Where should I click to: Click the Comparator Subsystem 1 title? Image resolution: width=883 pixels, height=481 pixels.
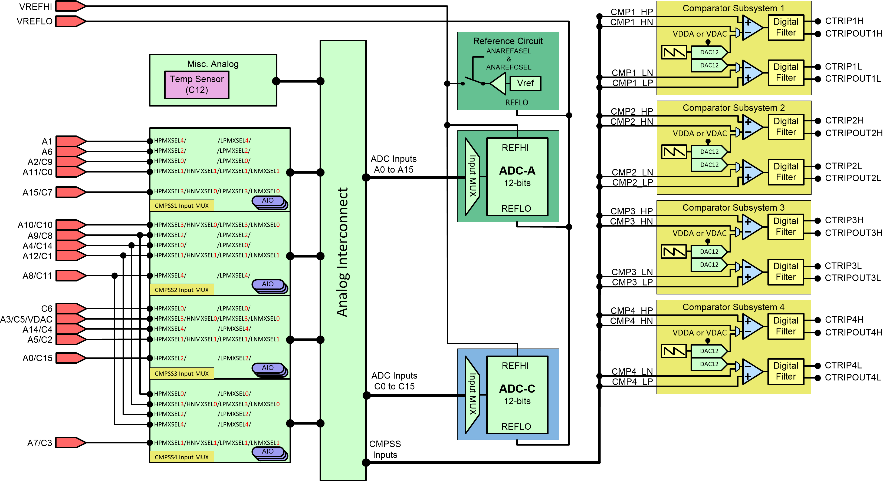[x=734, y=8]
